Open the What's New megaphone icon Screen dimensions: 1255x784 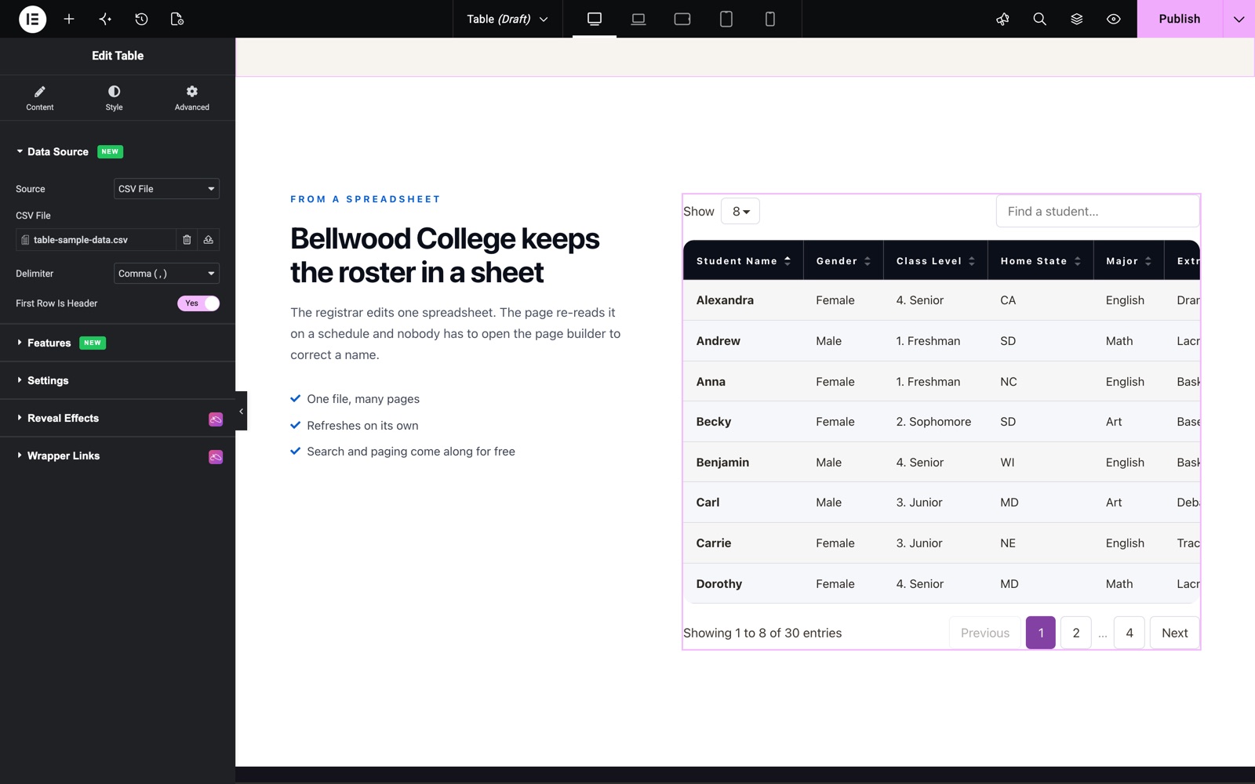coord(1002,19)
